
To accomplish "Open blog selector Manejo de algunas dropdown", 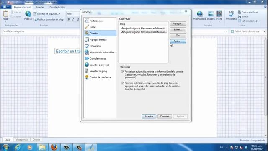I will [47, 14].
